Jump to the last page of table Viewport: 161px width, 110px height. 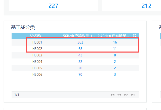click(x=133, y=95)
